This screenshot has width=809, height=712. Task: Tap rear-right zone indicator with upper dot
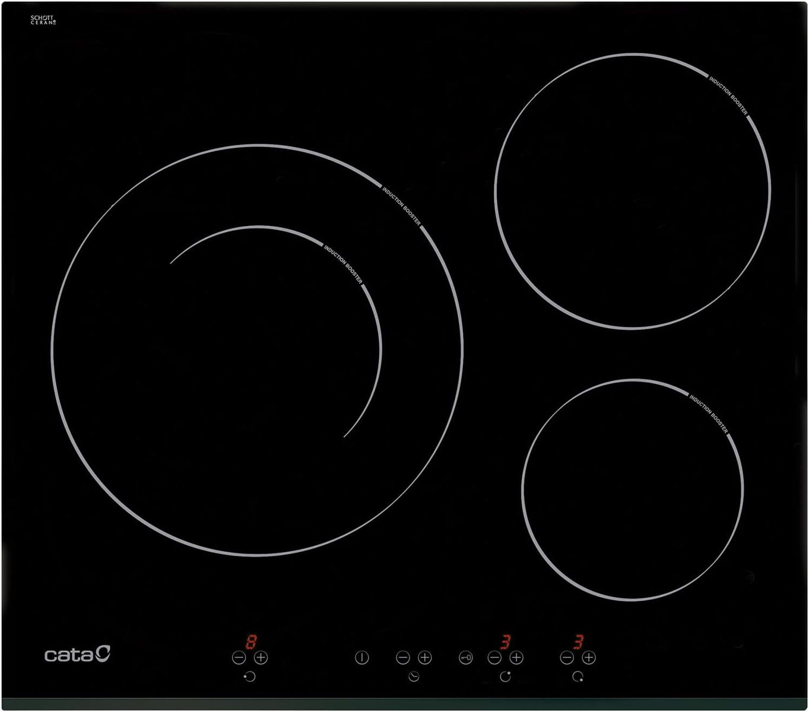click(506, 676)
